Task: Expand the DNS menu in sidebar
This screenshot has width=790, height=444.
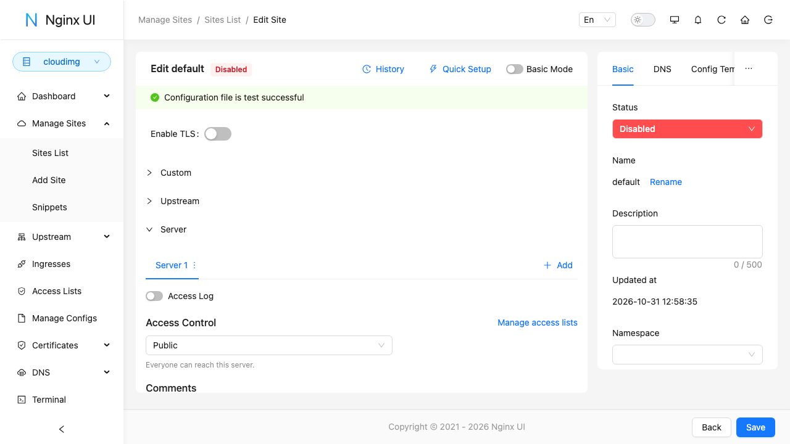Action: pos(62,372)
